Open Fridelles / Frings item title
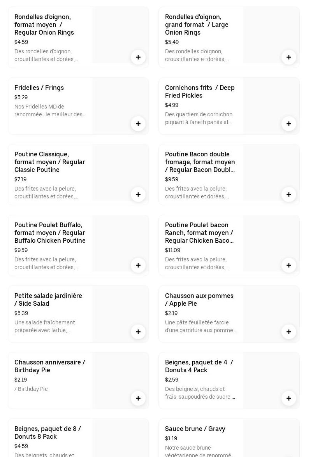The image size is (313, 457). 39,88
